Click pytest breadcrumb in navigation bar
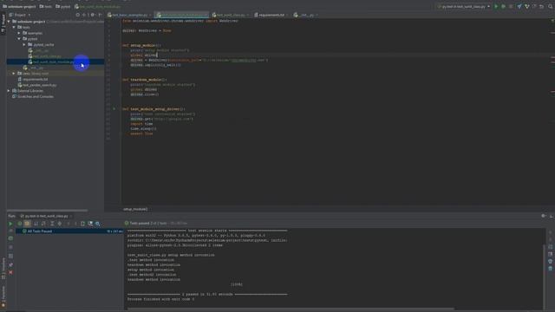 pos(63,6)
